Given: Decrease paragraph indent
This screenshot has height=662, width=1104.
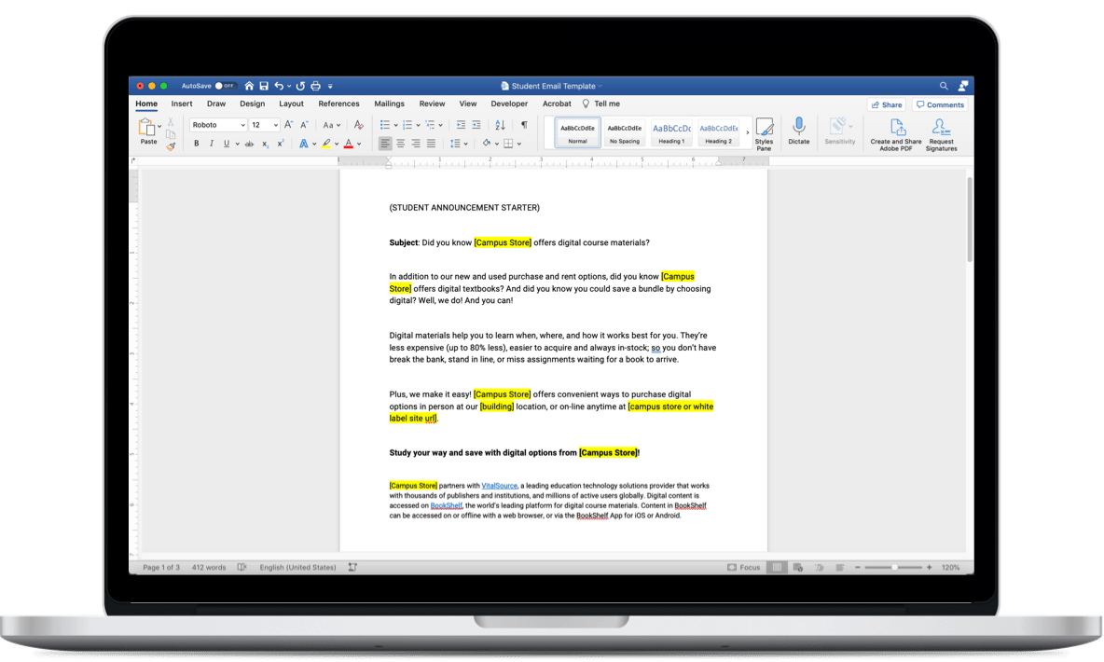Looking at the screenshot, I should (x=461, y=125).
